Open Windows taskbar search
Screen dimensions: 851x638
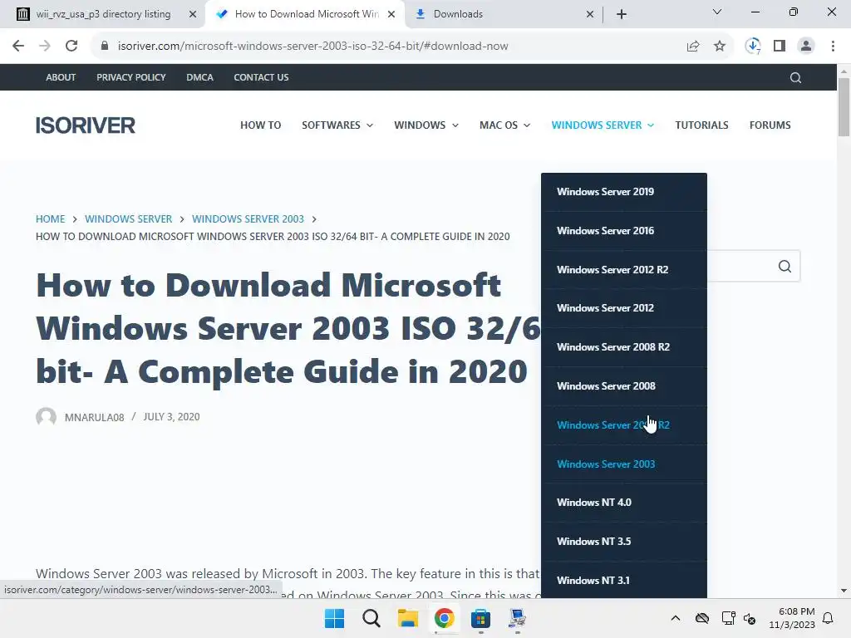coord(371,618)
